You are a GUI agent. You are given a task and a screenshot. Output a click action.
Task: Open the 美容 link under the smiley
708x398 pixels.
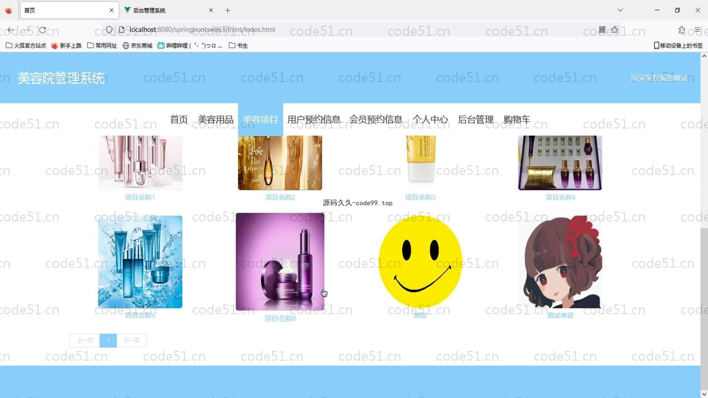pos(420,315)
